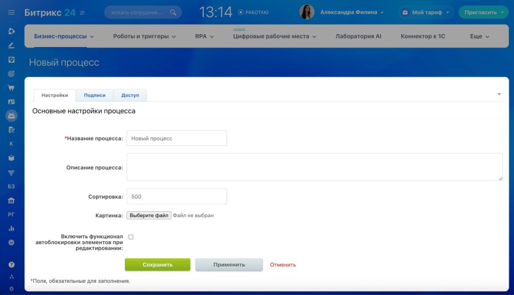Click the БЗ sidebar item

pos(11,186)
